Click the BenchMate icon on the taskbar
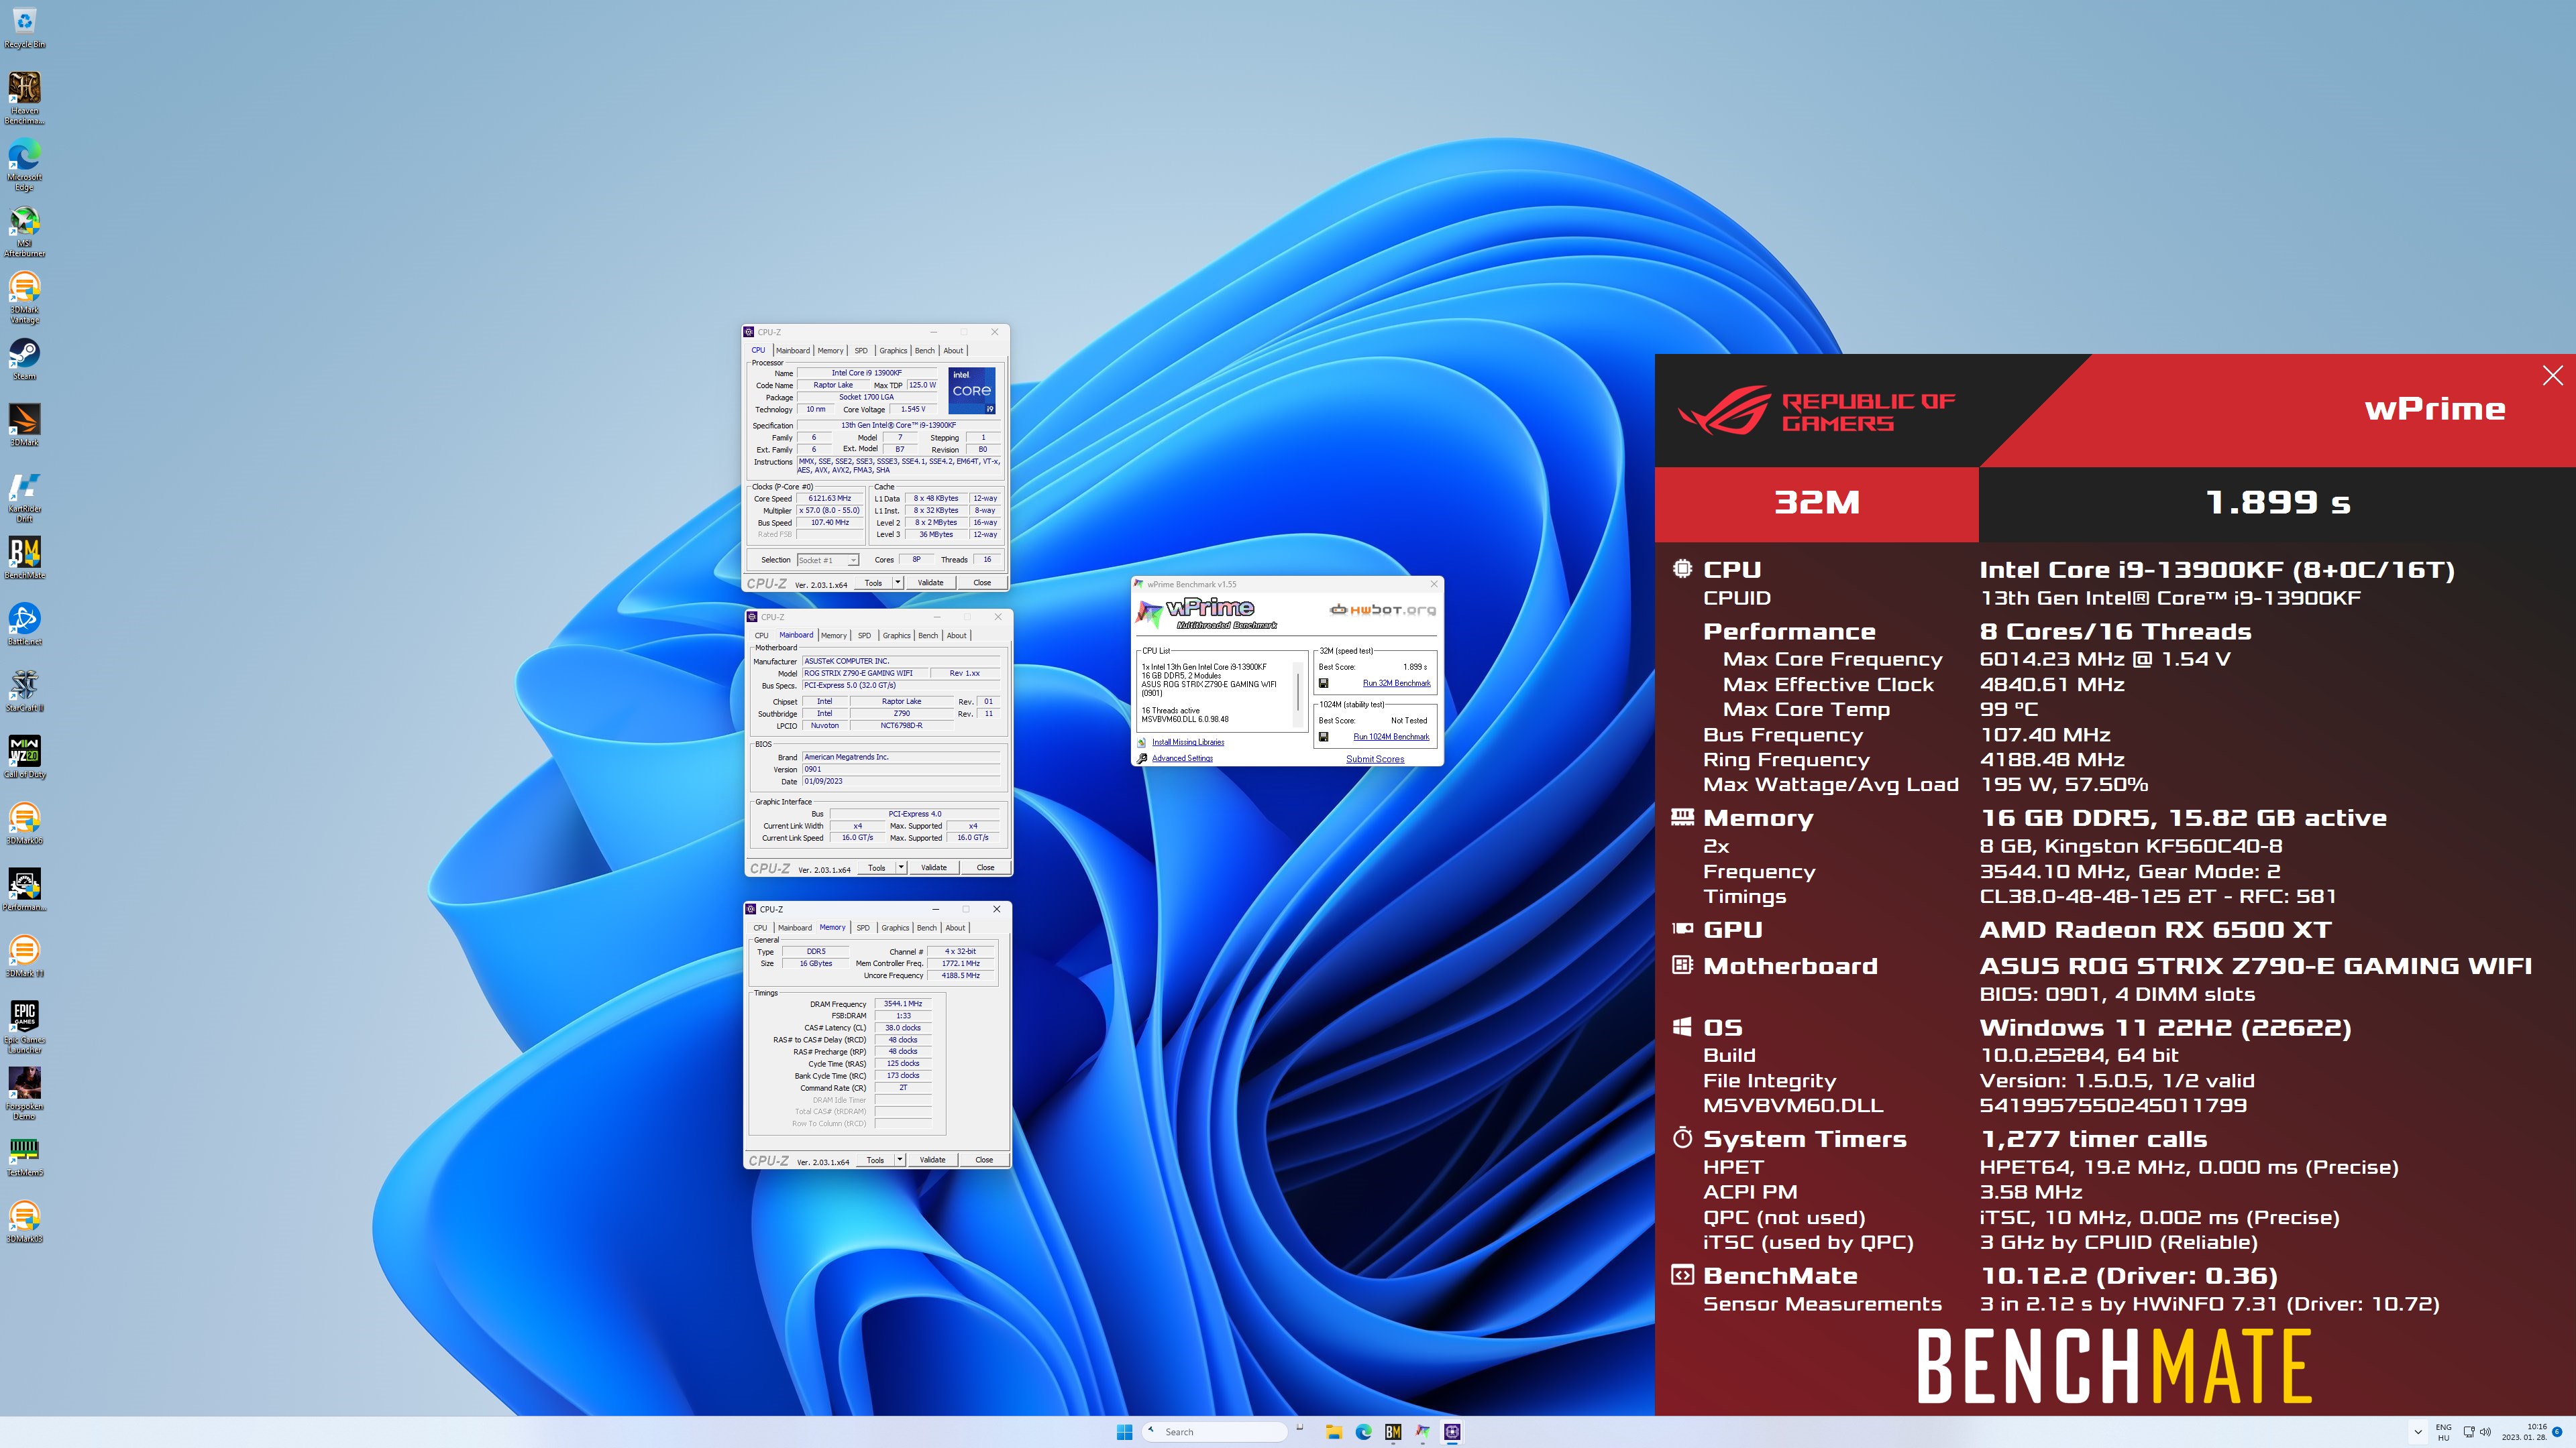This screenshot has width=2576, height=1448. 1393,1432
